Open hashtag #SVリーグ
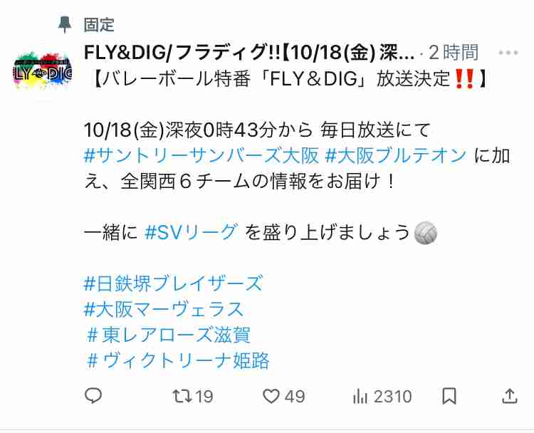The image size is (534, 433). point(191,233)
